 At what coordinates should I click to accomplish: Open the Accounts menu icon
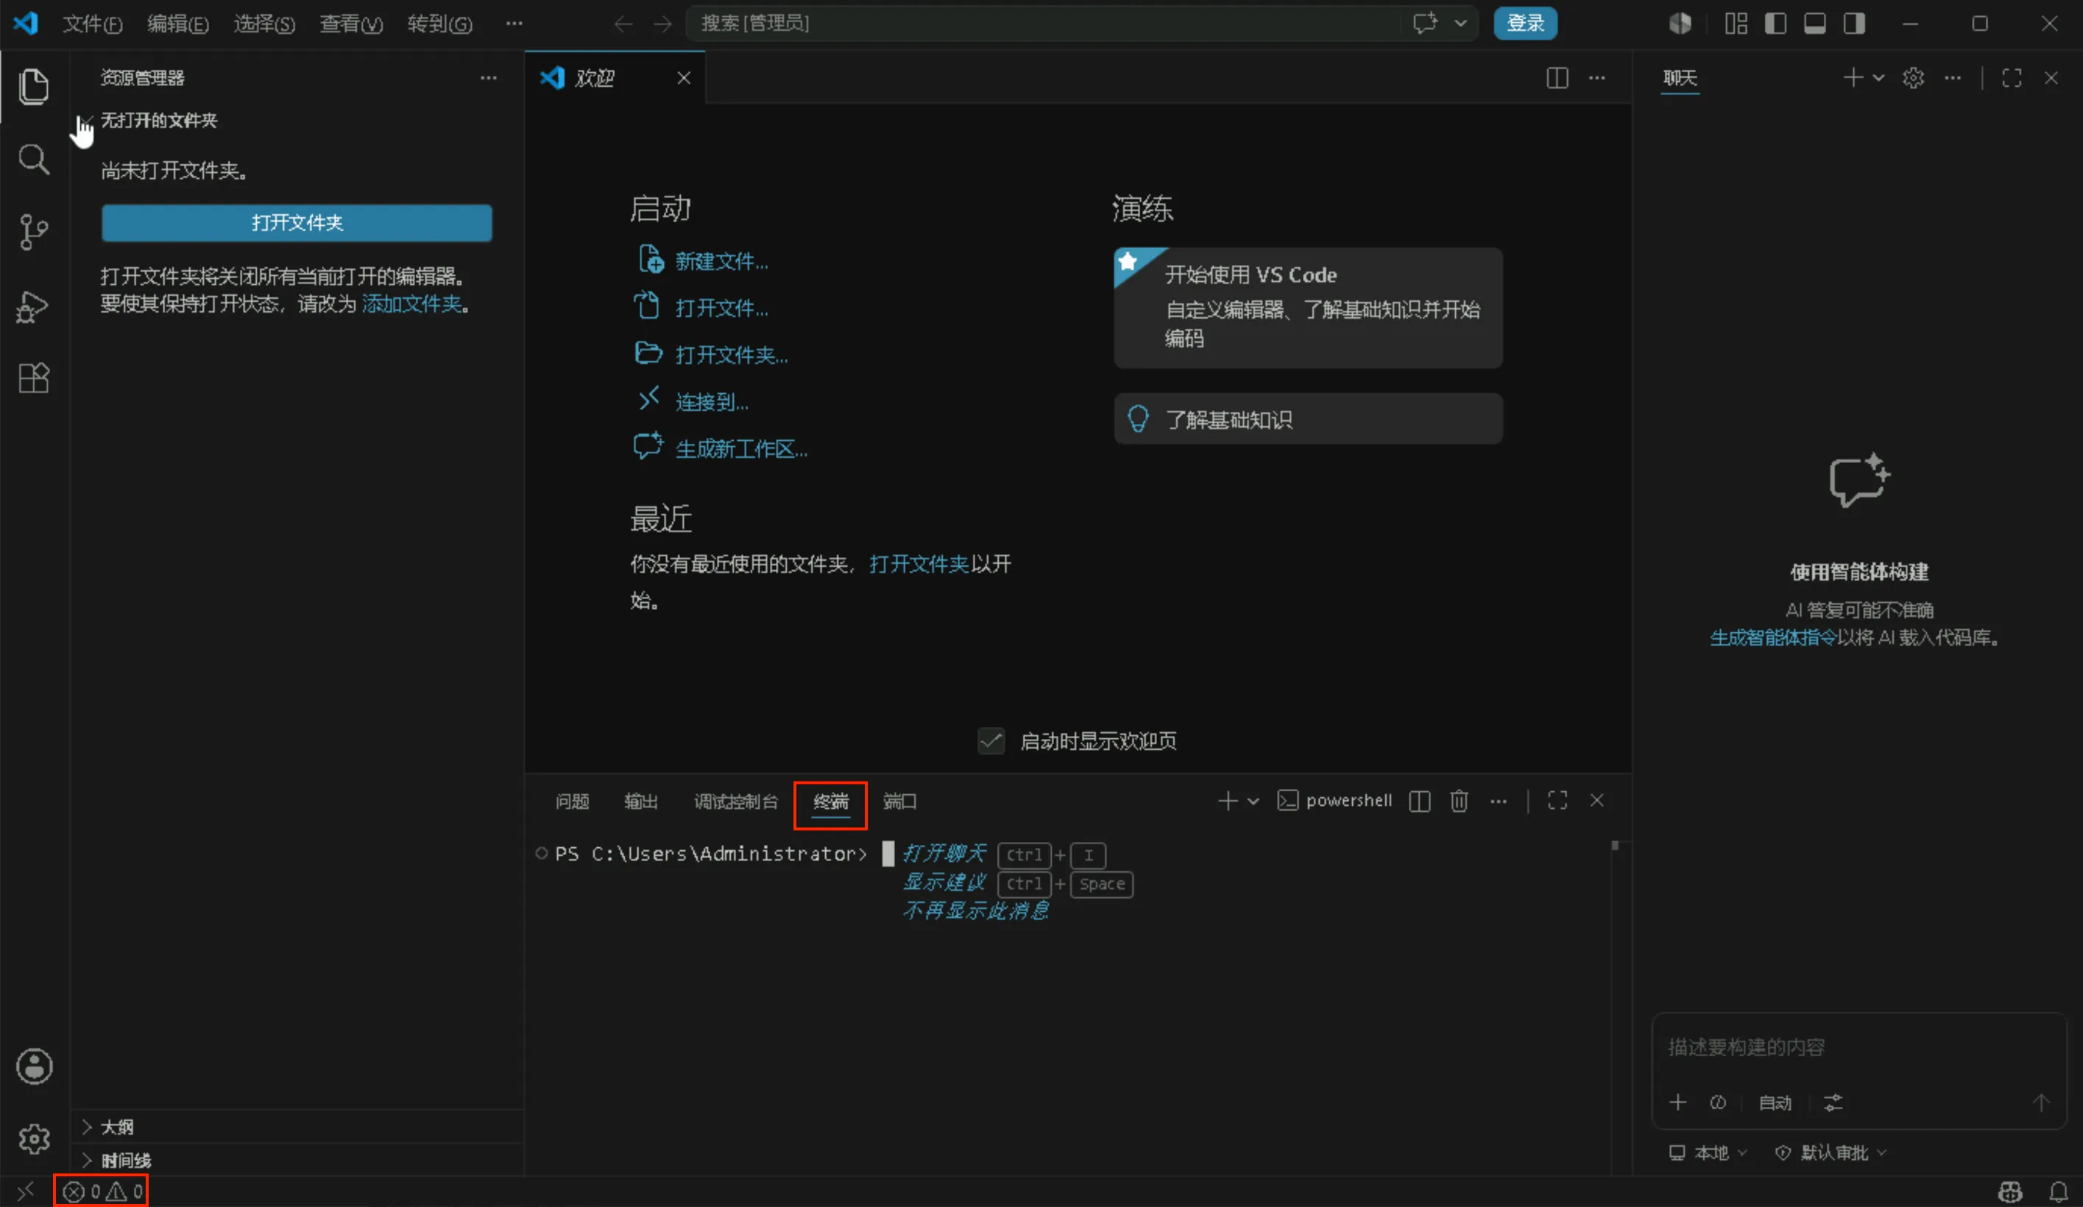pyautogui.click(x=34, y=1066)
